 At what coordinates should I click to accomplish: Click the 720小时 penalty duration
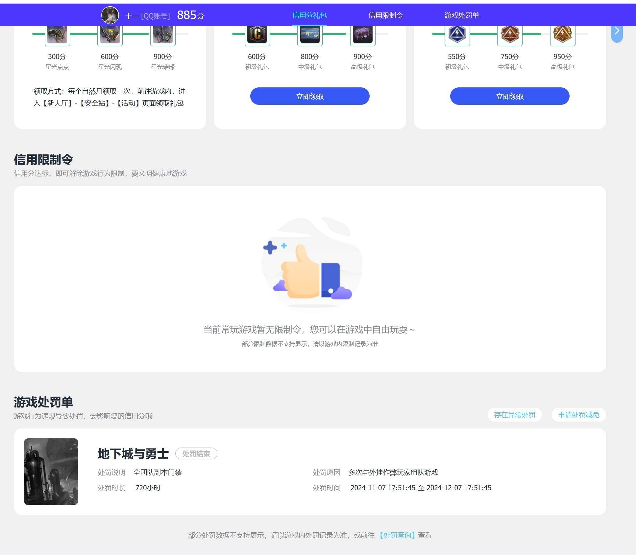pos(148,488)
